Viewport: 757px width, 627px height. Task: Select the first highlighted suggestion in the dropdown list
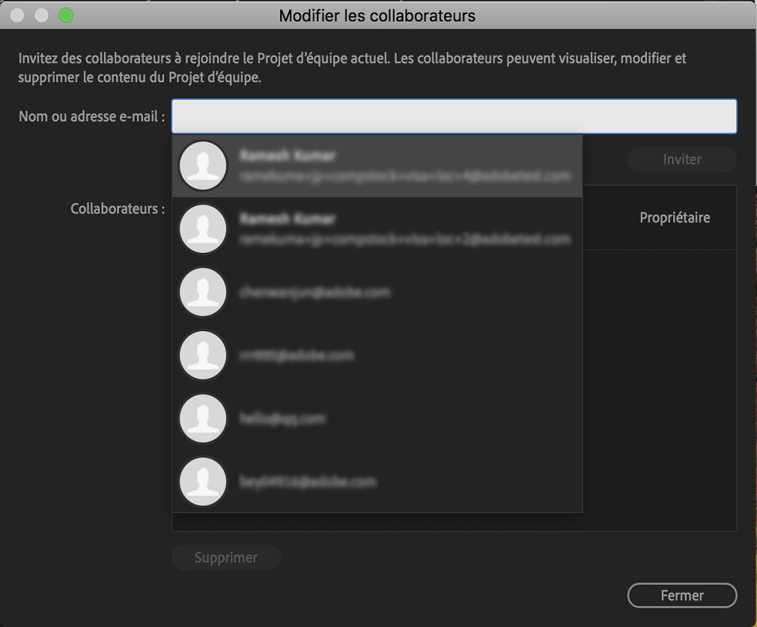coord(377,166)
